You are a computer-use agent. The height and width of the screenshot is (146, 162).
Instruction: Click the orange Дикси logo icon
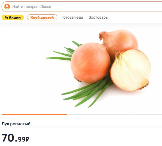point(7,7)
